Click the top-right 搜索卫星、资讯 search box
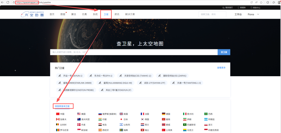Screen dimensions: 281x133 212,15
